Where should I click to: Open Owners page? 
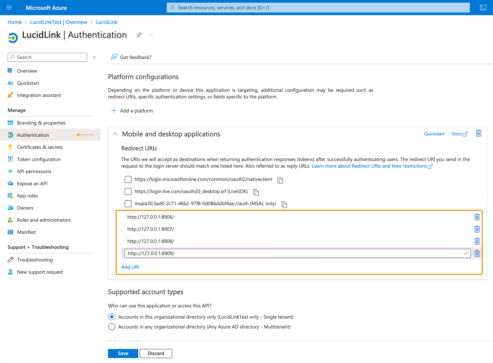click(25, 208)
